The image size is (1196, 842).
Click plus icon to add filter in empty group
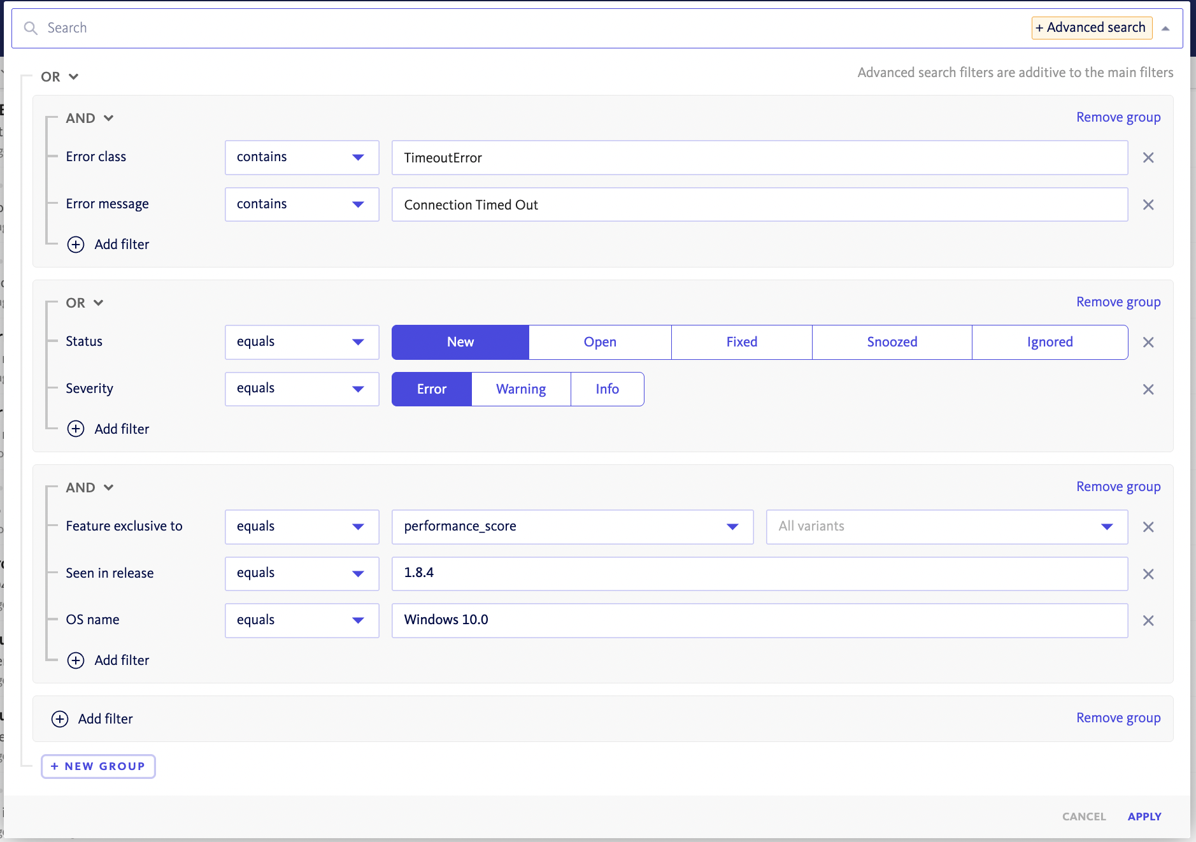tap(60, 718)
